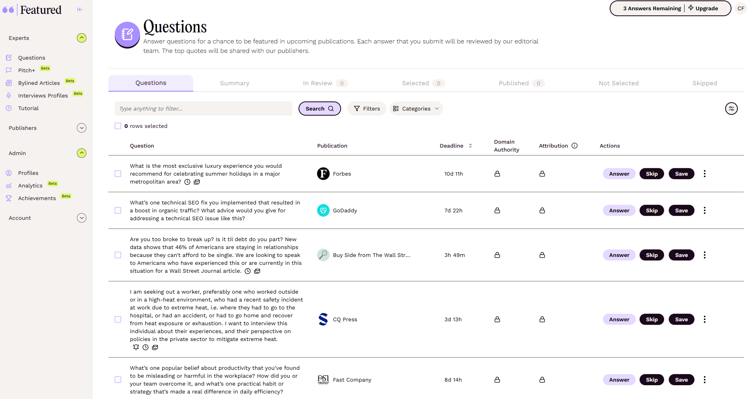Open more options for Fast Company question
This screenshot has width=752, height=399.
[705, 380]
